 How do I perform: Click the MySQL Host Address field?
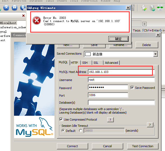point(121,72)
